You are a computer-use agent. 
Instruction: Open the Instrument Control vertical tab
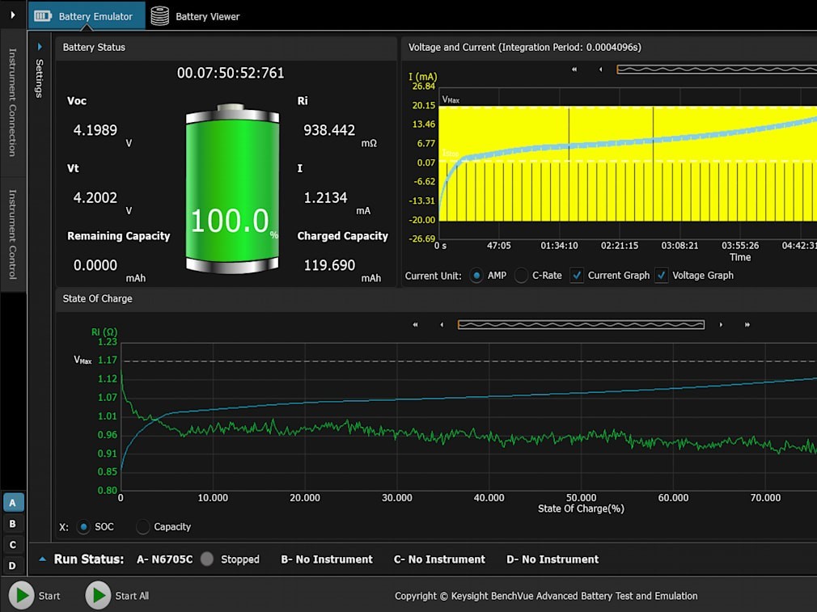click(x=13, y=234)
